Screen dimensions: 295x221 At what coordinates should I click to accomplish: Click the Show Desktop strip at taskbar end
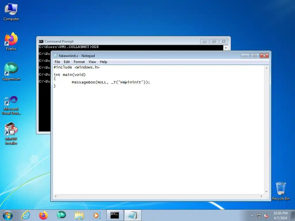pyautogui.click(x=293, y=215)
